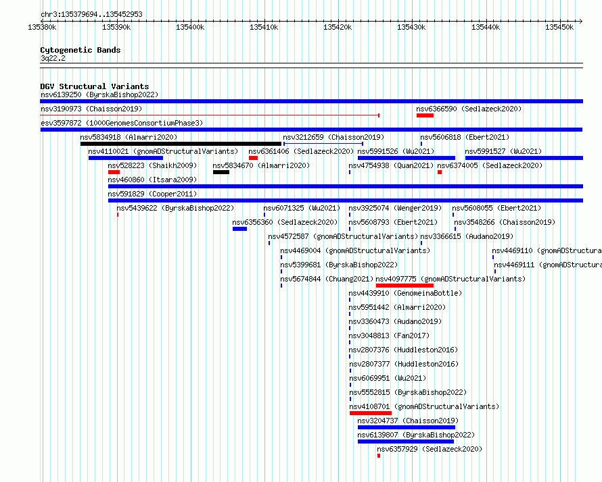Click the nsv6139250 (ByrskaBishop2022) variant label
Viewport: 602px width, 482px height.
[x=99, y=95]
